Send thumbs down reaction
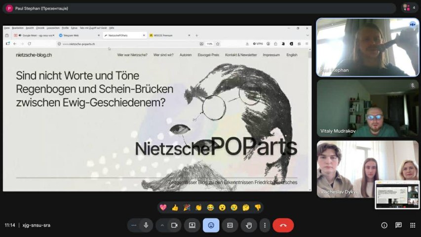The width and height of the screenshot is (421, 237). 258,207
